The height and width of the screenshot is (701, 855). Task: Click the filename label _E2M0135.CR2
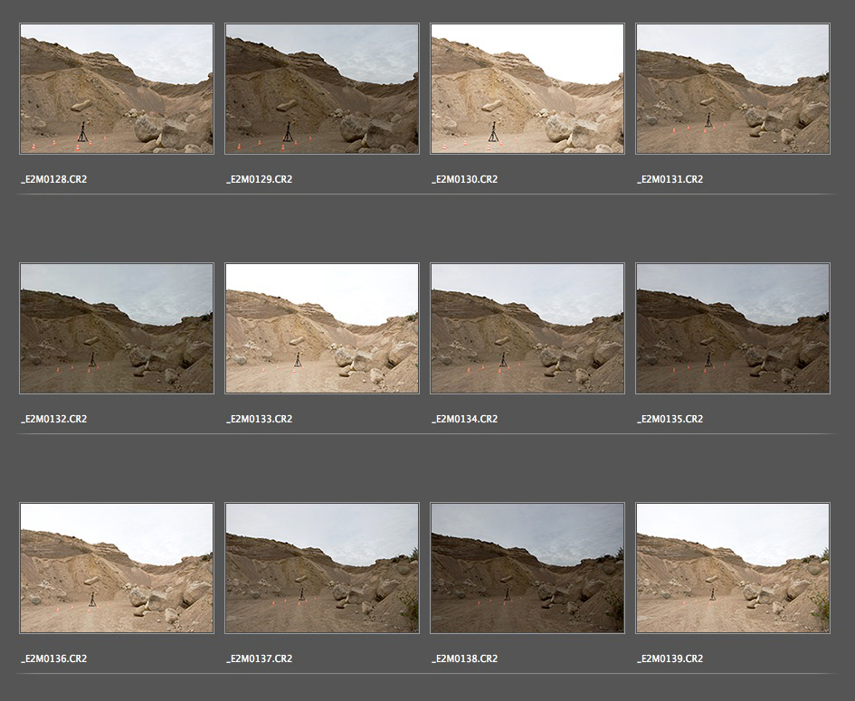pyautogui.click(x=670, y=419)
